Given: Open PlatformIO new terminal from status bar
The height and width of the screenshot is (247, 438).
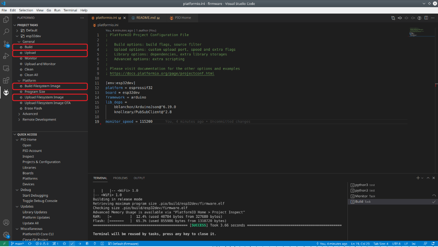Looking at the screenshot, I should point(102,244).
